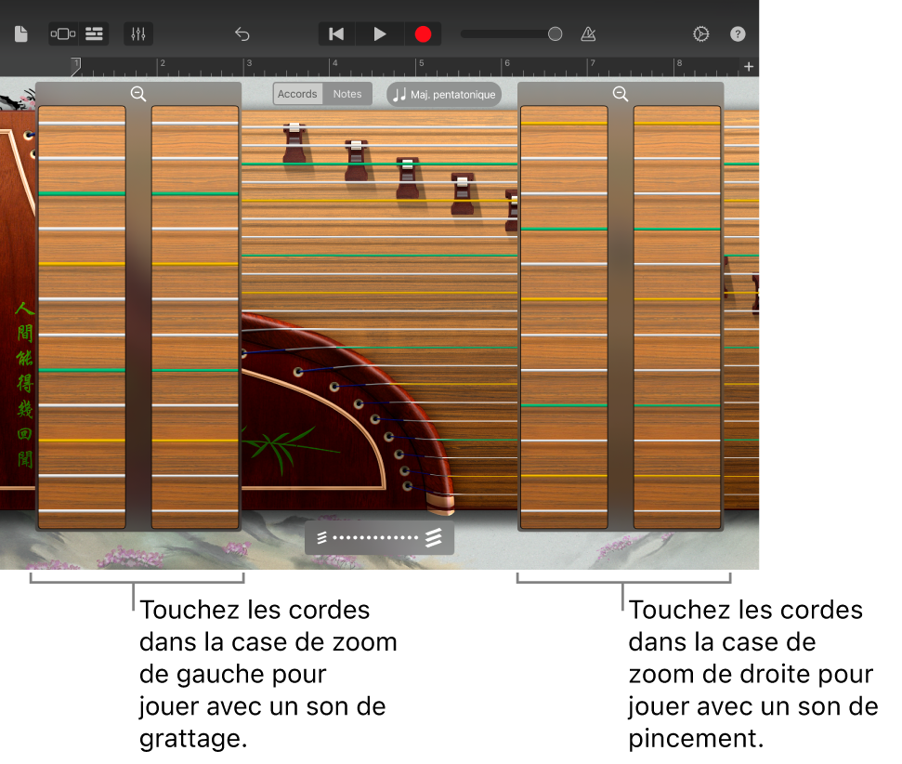The width and height of the screenshot is (902, 764).
Task: Open the song browser document icon
Action: 20,33
